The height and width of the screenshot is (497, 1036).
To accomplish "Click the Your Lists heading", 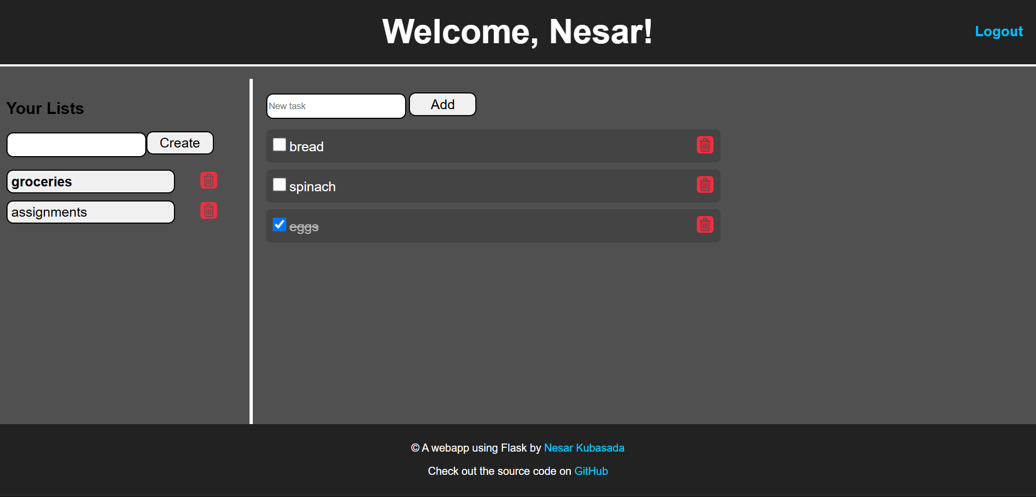I will [45, 108].
